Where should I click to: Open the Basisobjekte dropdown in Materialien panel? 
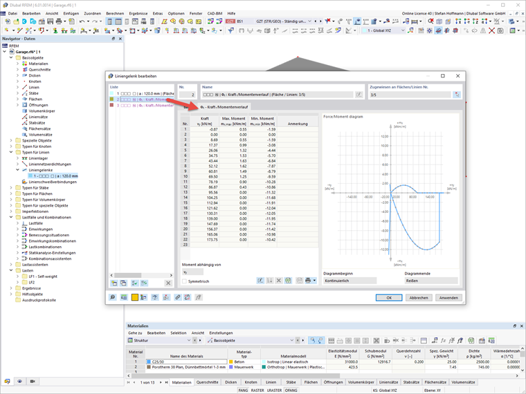(291, 340)
